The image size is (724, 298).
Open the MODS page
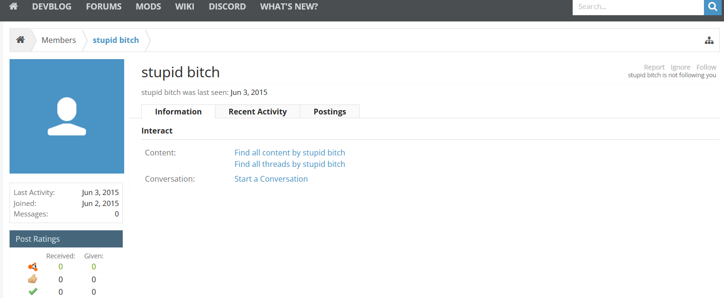[x=148, y=7]
